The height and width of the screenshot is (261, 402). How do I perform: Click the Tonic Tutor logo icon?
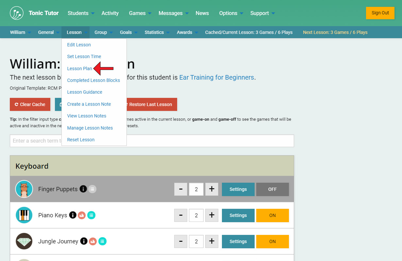pyautogui.click(x=17, y=13)
